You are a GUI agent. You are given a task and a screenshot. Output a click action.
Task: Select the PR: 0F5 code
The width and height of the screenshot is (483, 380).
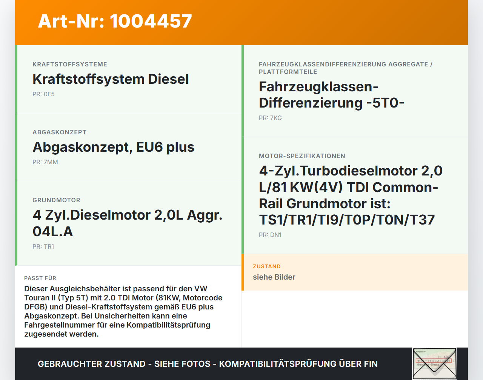pos(43,94)
